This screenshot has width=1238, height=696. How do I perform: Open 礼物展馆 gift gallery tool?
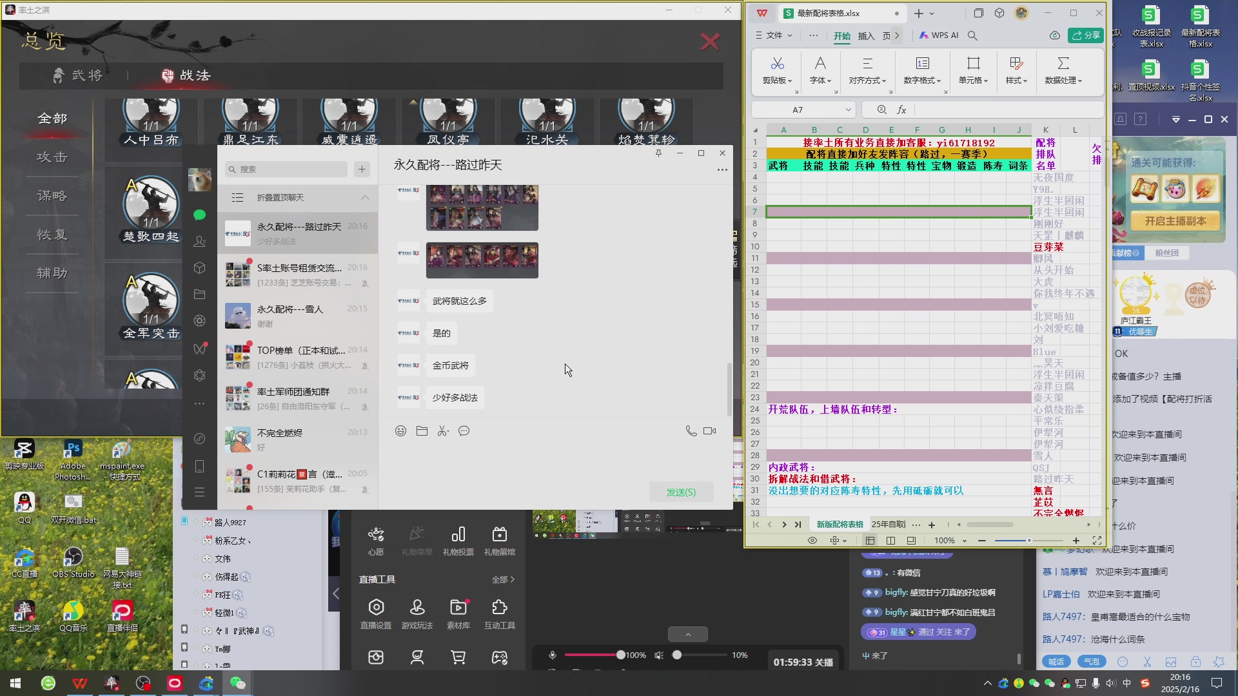coord(499,540)
